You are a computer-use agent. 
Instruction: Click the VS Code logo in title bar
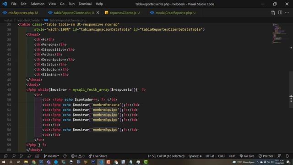click(x=5, y=4)
